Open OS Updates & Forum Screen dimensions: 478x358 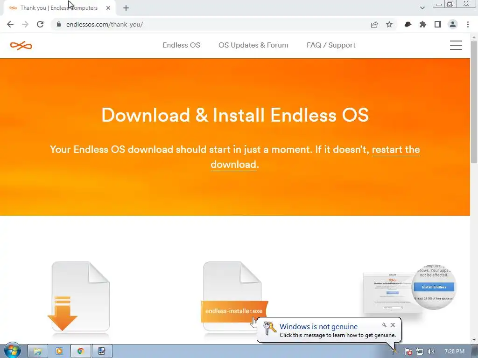pyautogui.click(x=253, y=45)
